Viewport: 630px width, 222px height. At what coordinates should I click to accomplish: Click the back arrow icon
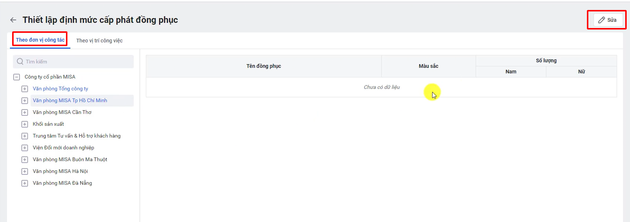coord(13,20)
